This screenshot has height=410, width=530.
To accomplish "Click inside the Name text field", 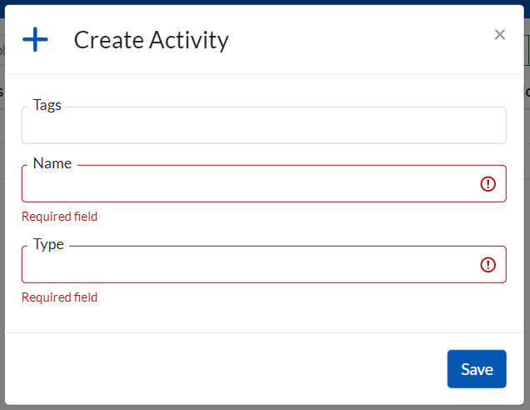I will click(250, 184).
